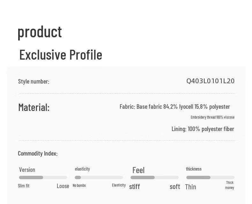Image resolution: width=252 pixels, height=204 pixels.
Task: Click the Style number label
Action: click(x=33, y=81)
